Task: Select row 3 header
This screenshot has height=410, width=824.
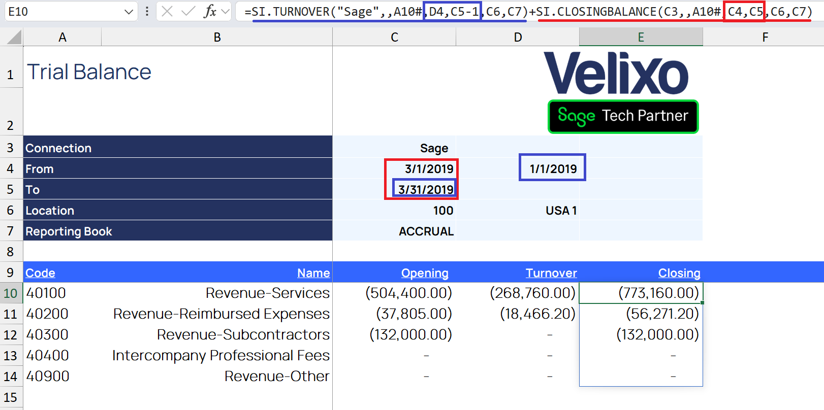Action: point(11,148)
